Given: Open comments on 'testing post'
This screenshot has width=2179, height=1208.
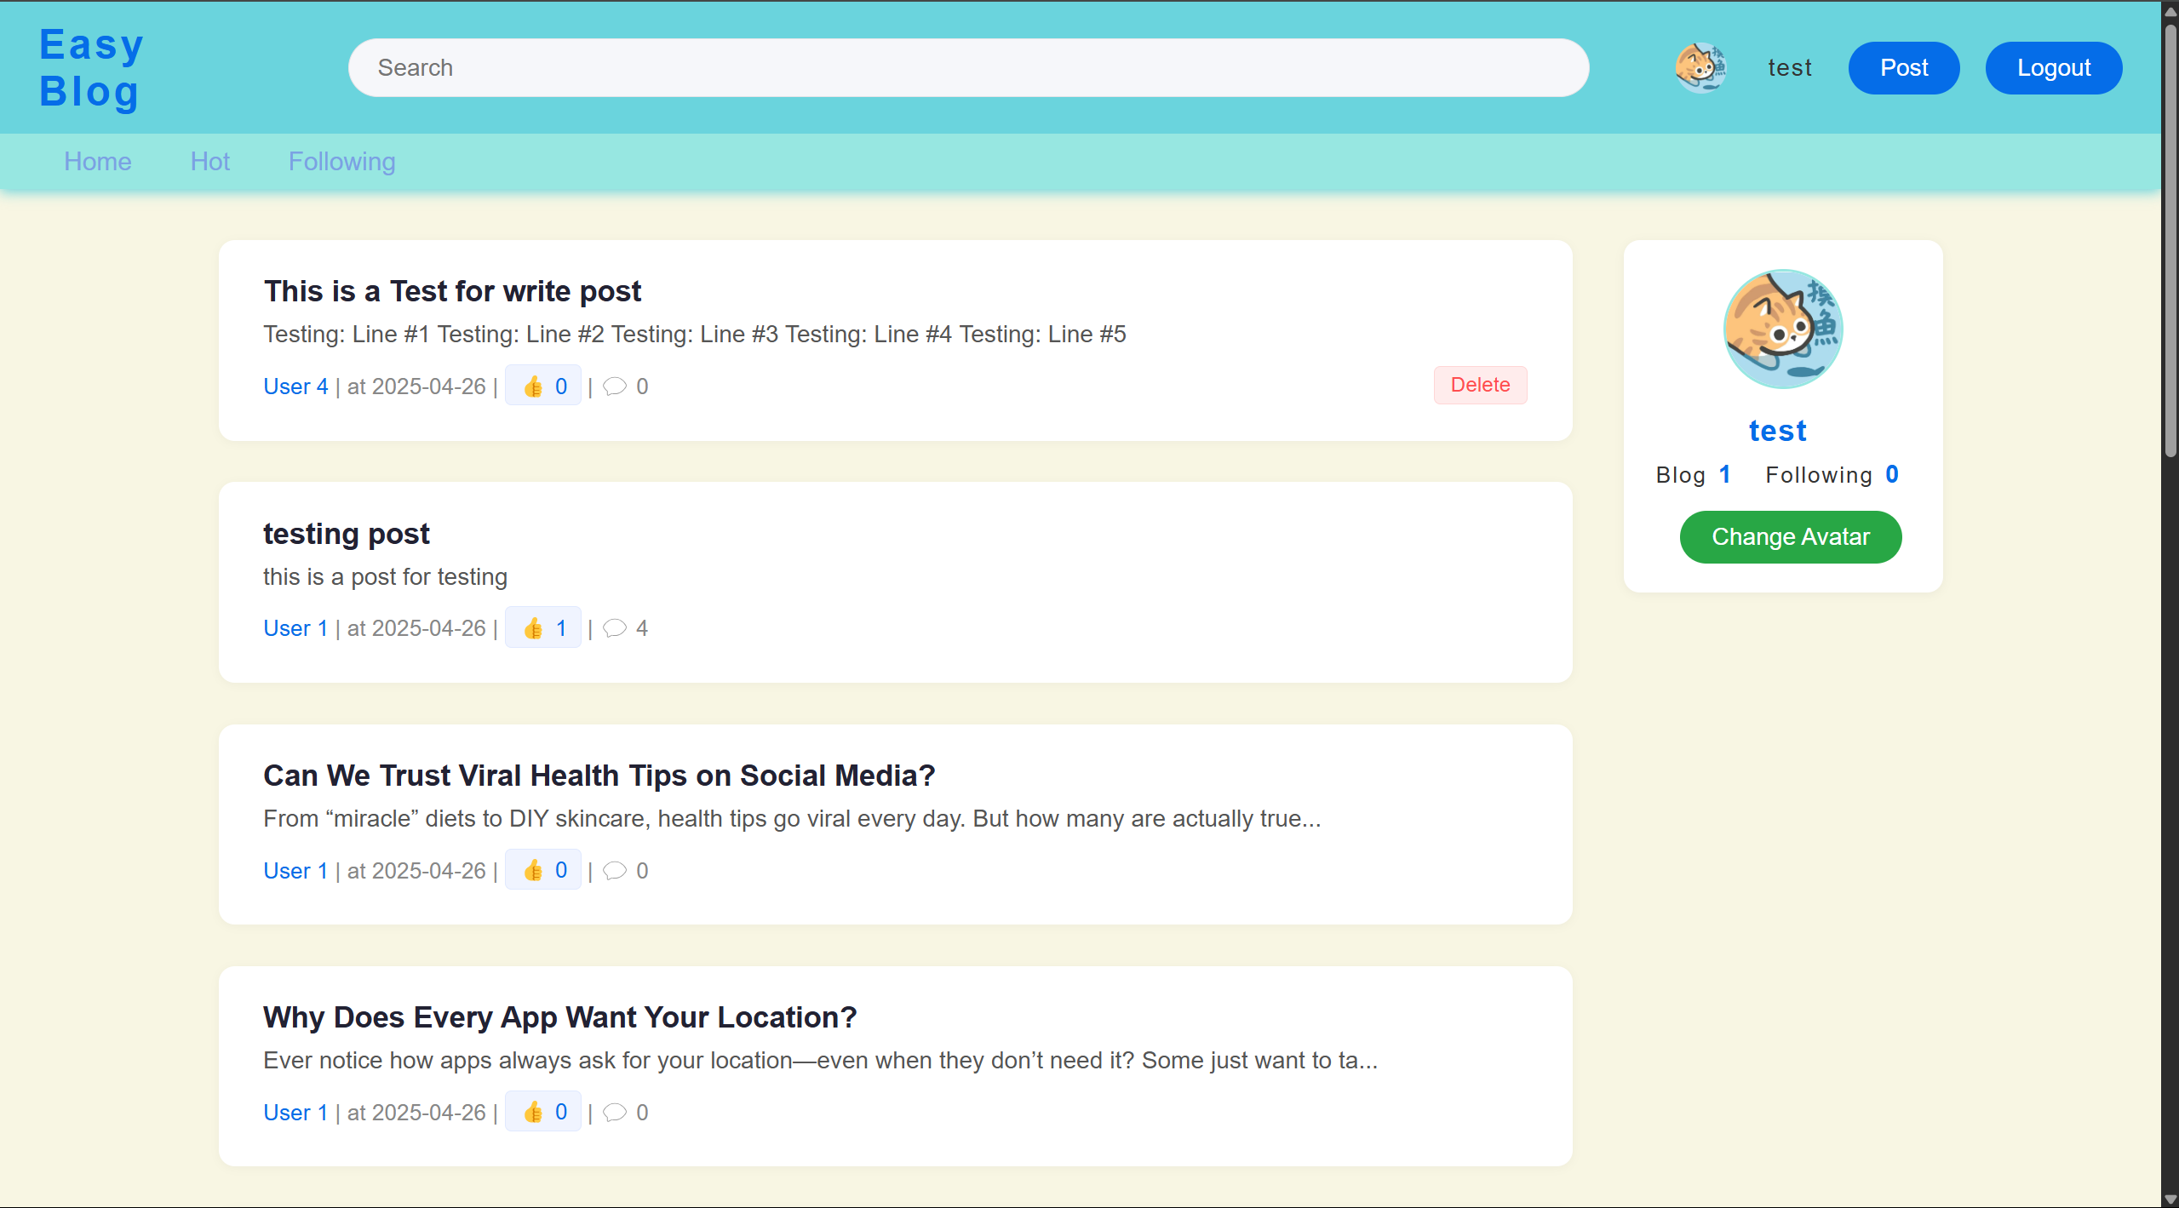Looking at the screenshot, I should [615, 628].
